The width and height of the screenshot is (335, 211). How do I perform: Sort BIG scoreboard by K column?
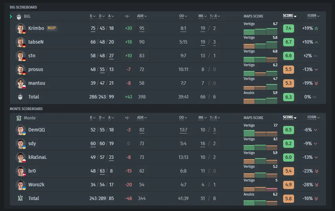tap(92, 16)
